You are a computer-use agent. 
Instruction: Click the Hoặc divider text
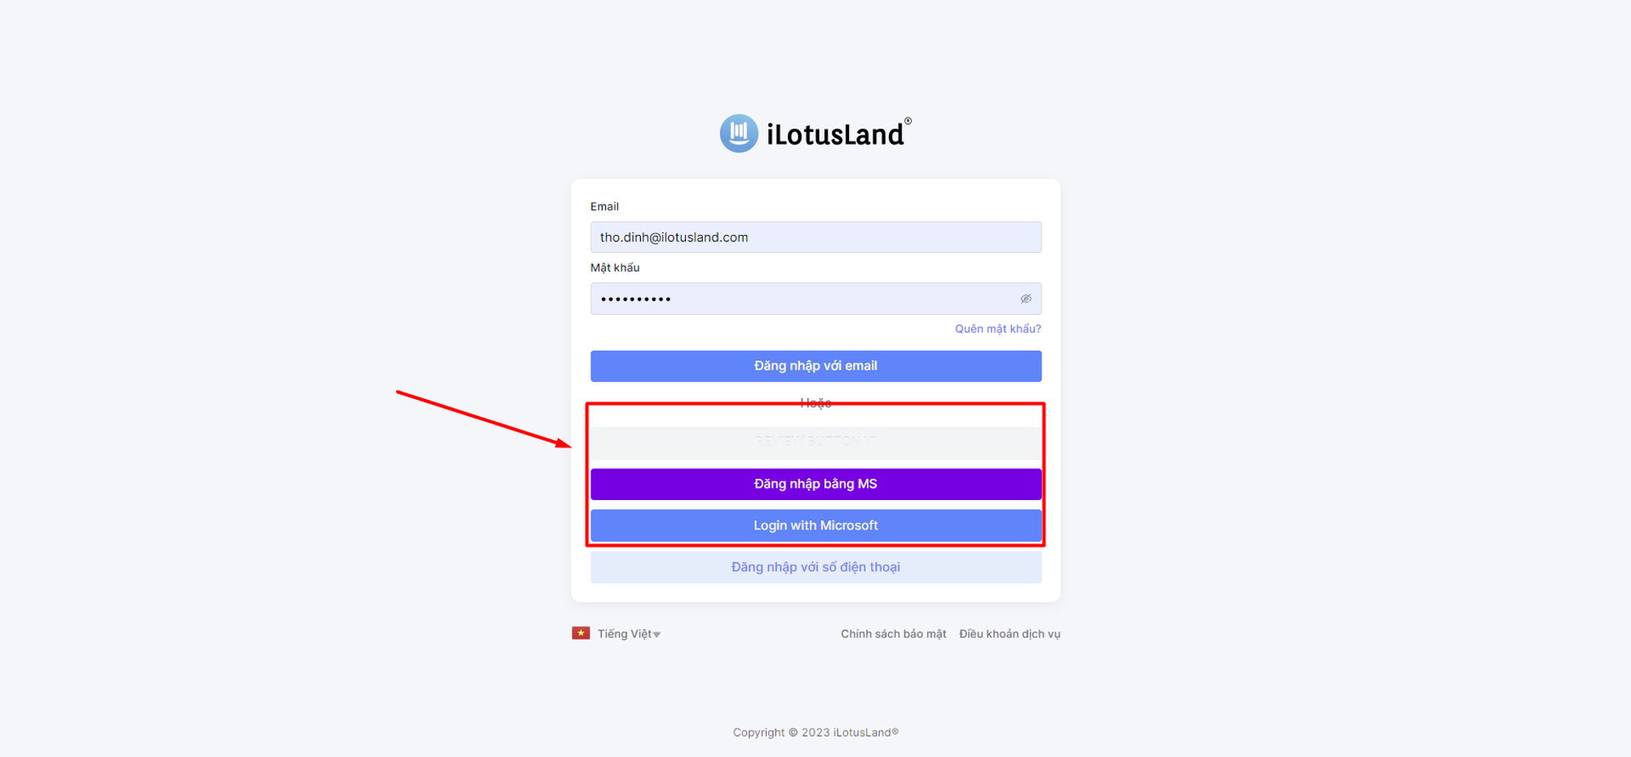point(815,403)
